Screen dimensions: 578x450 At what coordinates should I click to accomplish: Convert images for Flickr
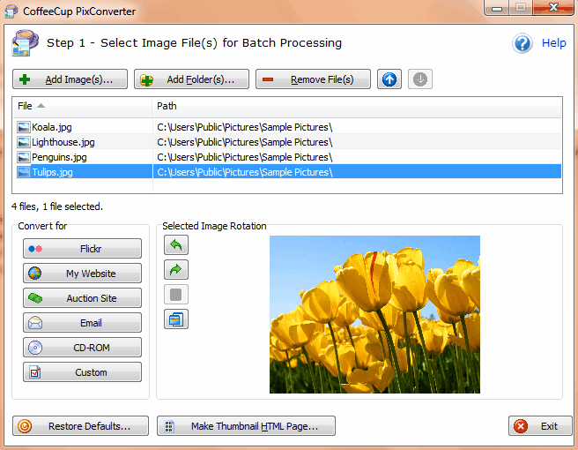coord(82,249)
